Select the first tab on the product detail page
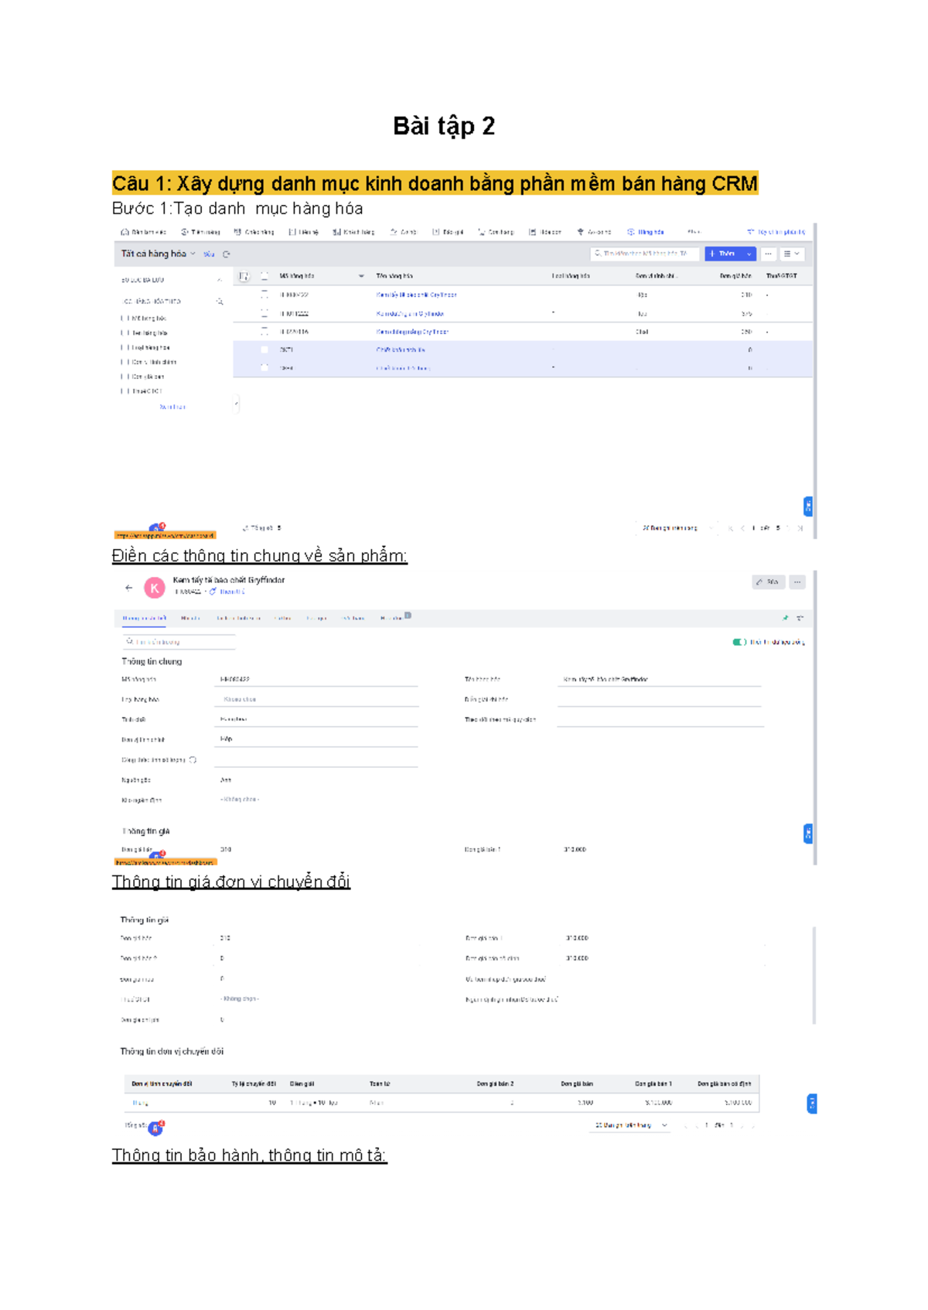 coord(144,619)
